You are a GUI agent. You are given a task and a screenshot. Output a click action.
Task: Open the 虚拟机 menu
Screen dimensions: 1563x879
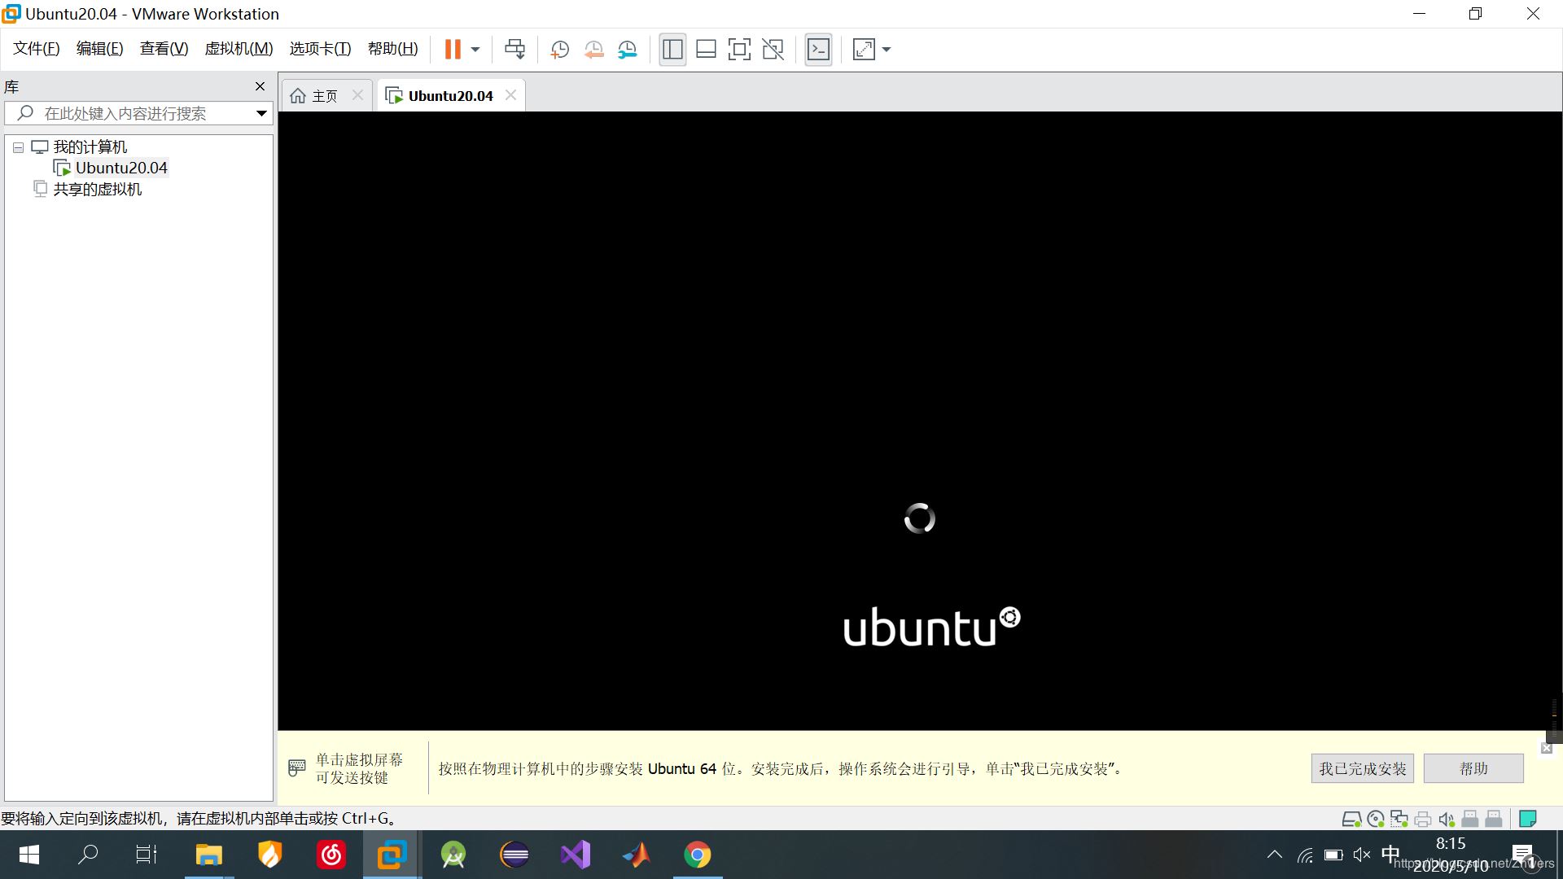coord(239,48)
